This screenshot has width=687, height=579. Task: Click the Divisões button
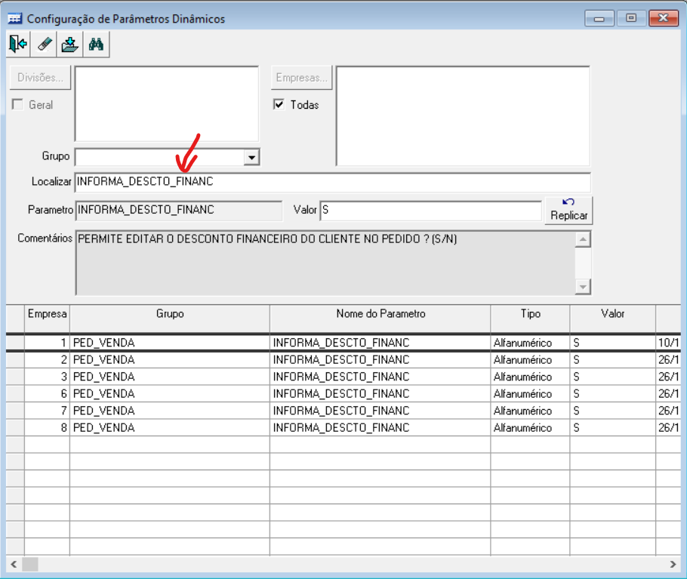tap(40, 78)
